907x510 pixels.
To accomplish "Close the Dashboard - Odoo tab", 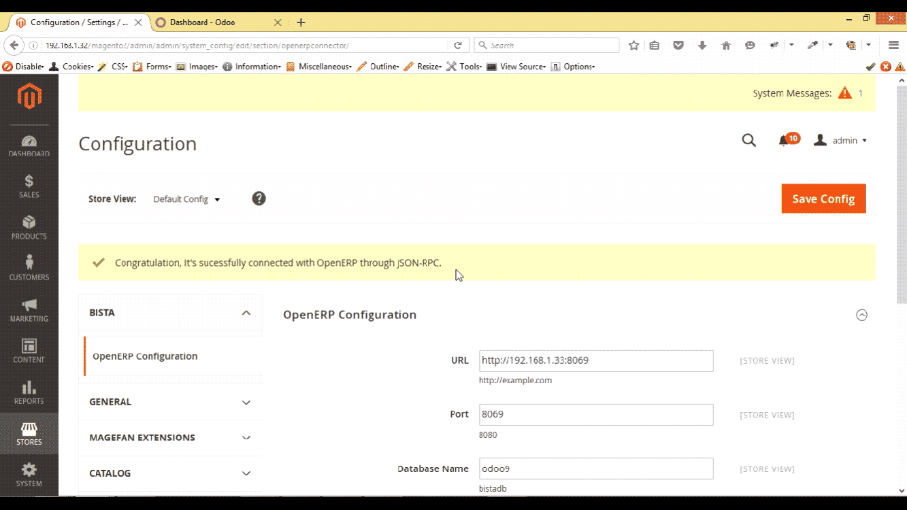I will point(277,22).
